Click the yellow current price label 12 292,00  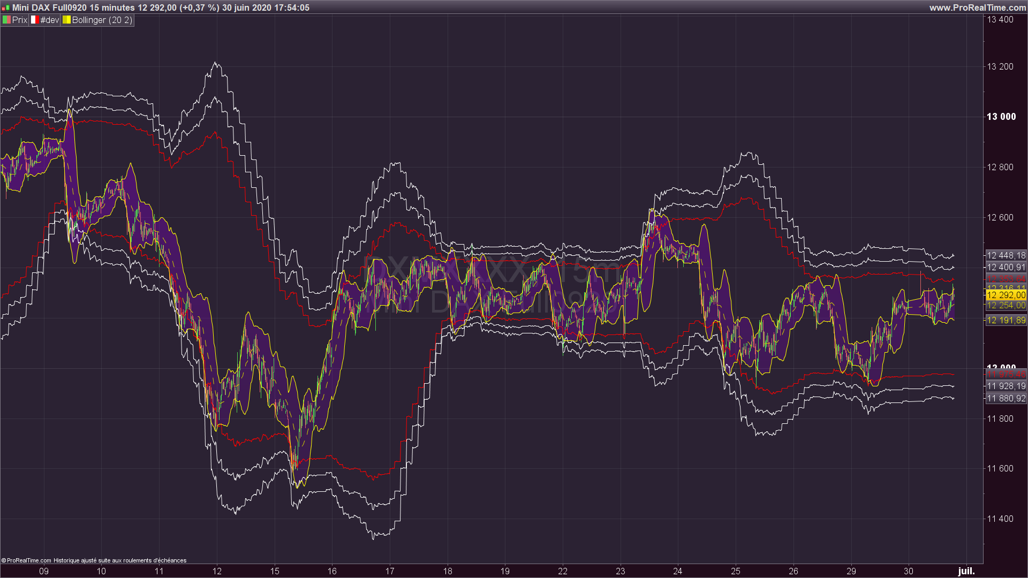1006,295
